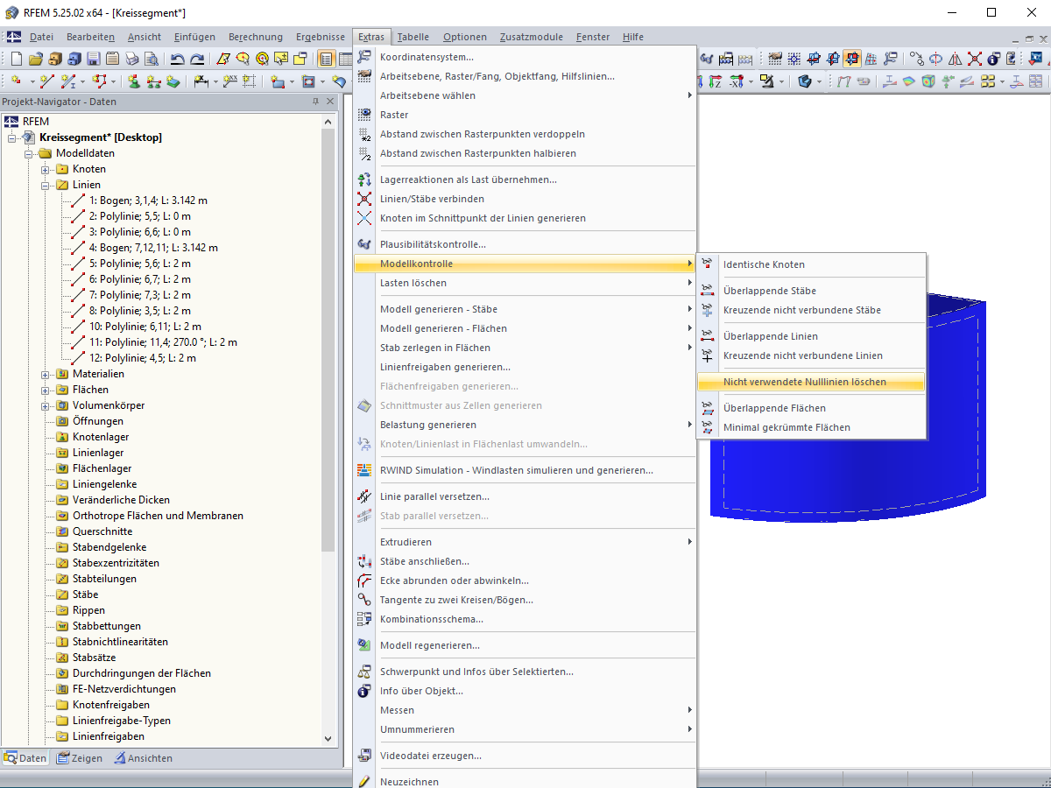Viewport: 1051px width, 788px height.
Task: Select the Knotenlager tree item
Action: point(101,437)
